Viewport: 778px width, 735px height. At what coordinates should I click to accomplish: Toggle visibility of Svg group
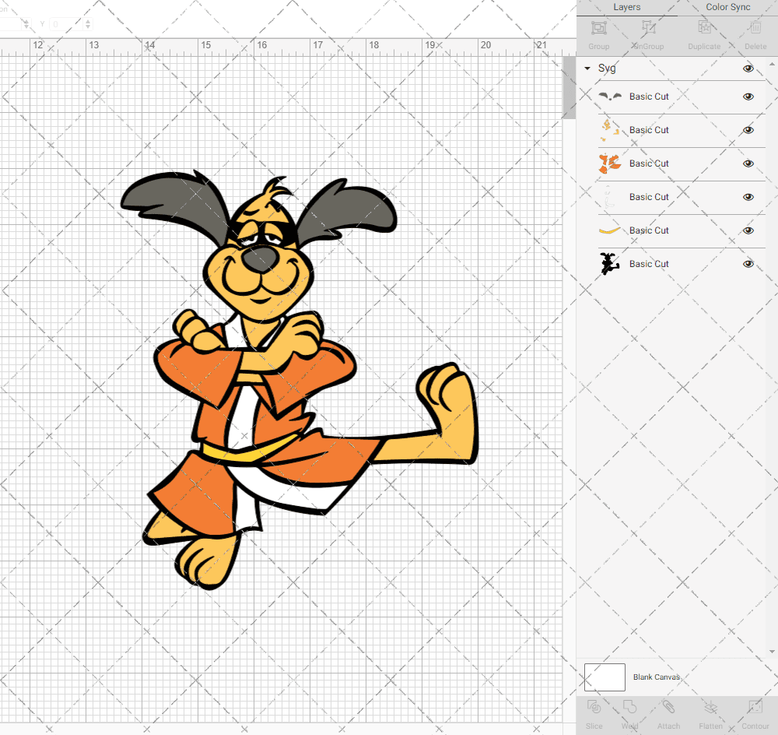(x=748, y=69)
